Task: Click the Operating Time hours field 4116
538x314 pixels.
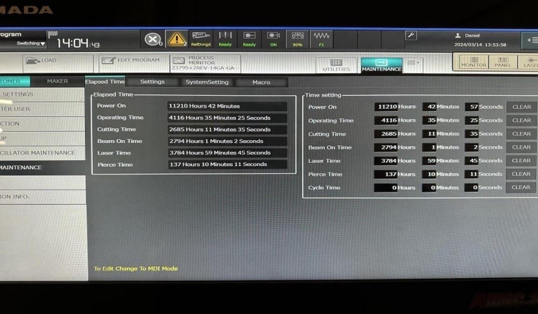Action: point(386,120)
